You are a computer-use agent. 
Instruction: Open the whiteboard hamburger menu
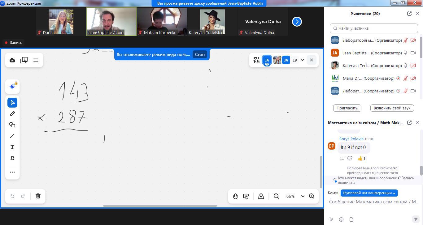pos(36,60)
